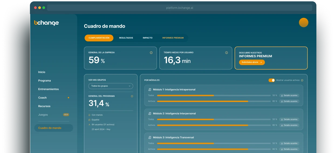Viewport: 335px width, 153px height.
Task: Click the 16,3 min value
Action: (x=177, y=60)
